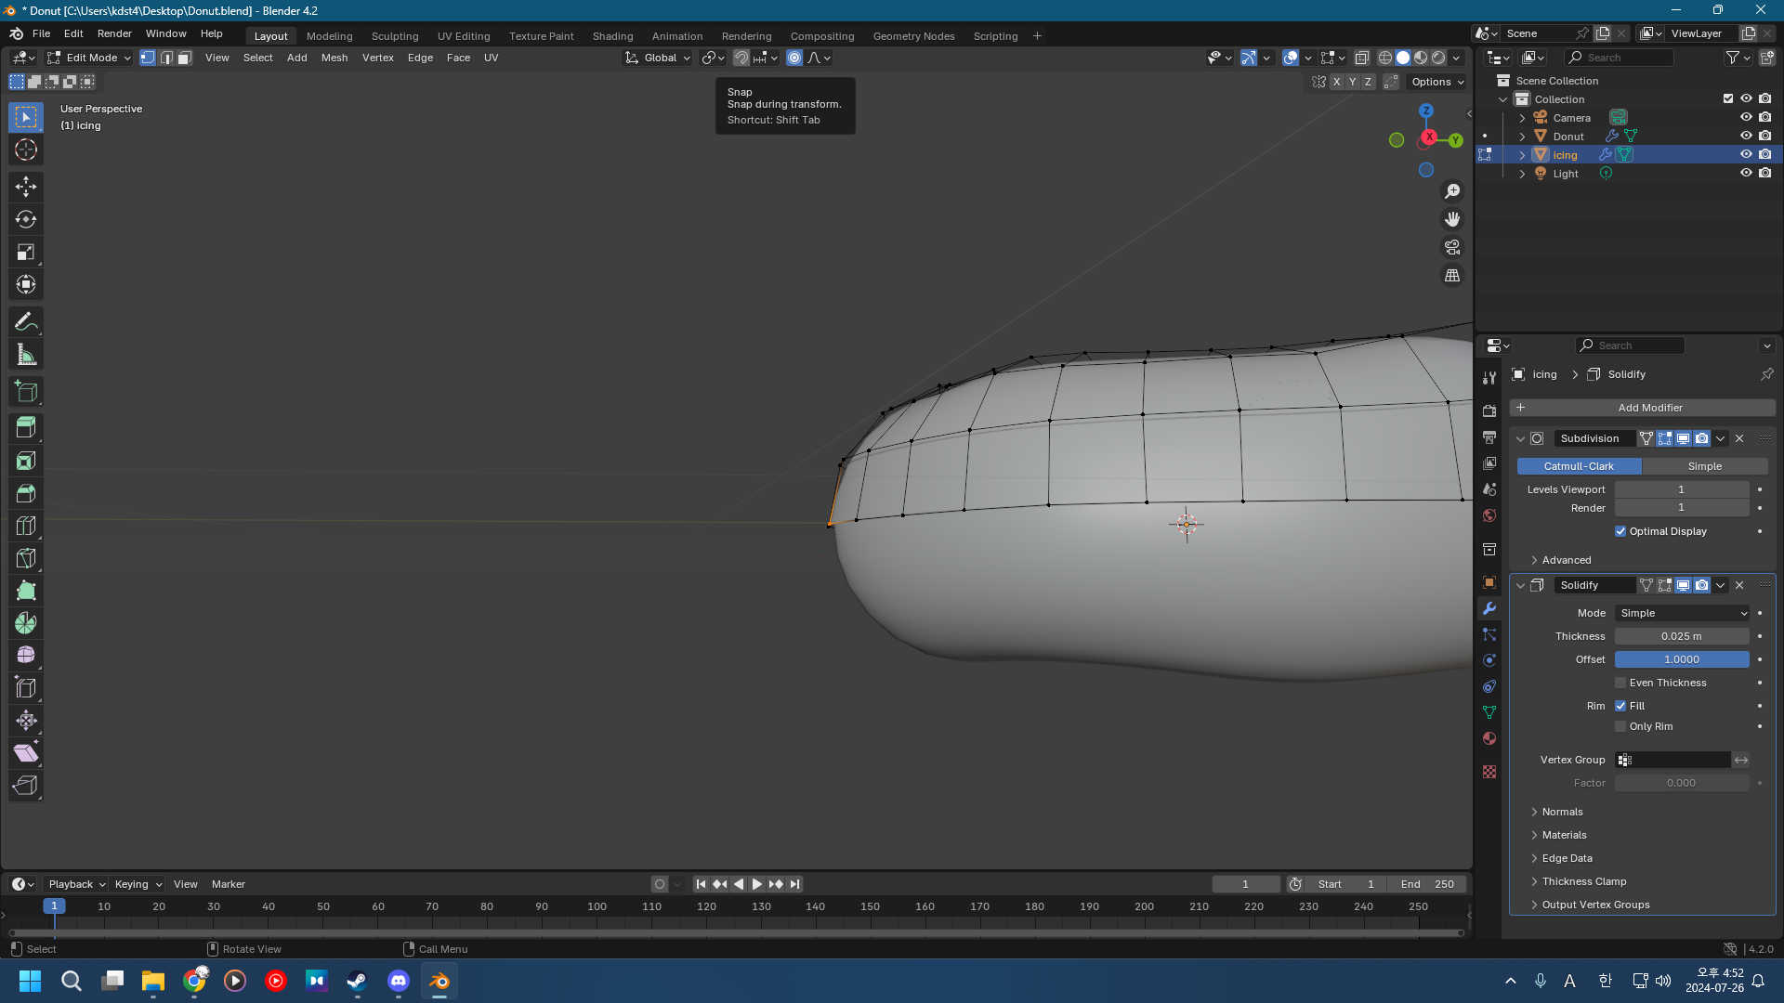Select the Rip Region tool
The image size is (1784, 1003).
(26, 786)
